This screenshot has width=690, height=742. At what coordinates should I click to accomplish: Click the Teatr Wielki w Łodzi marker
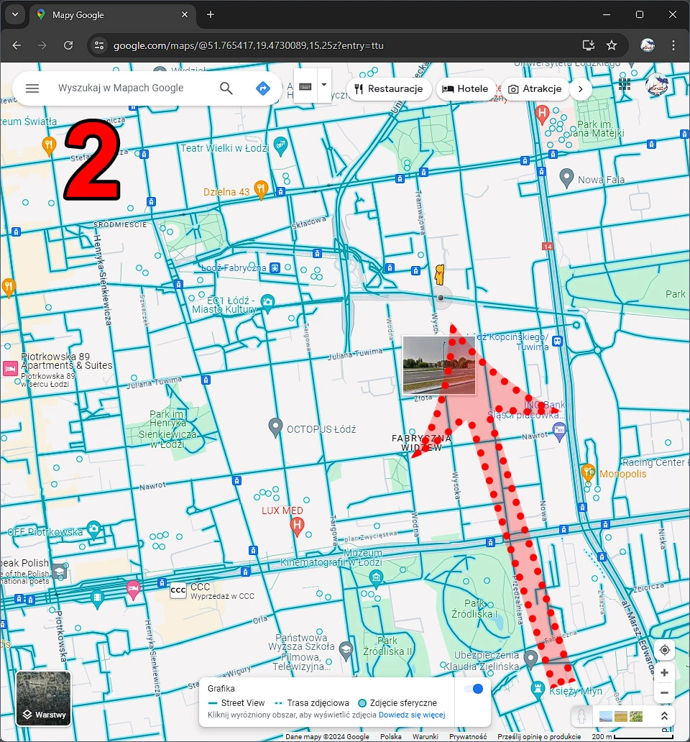click(280, 146)
